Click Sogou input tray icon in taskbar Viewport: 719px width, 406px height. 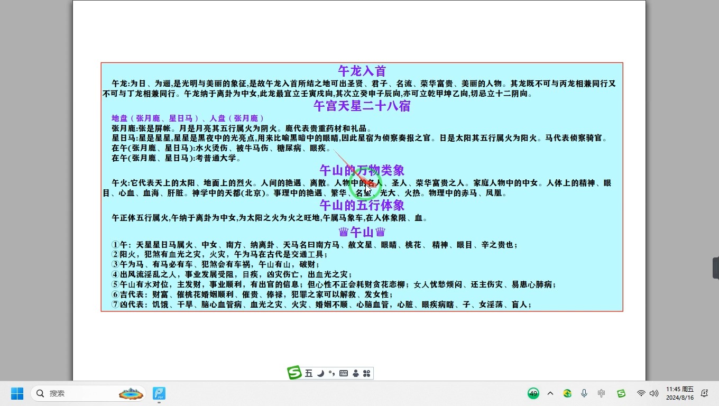click(x=621, y=393)
